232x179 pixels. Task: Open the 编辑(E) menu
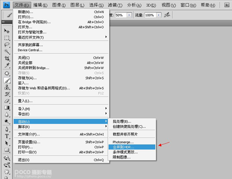click(x=40, y=5)
